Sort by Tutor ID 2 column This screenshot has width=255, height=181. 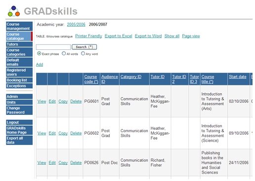click(x=179, y=79)
